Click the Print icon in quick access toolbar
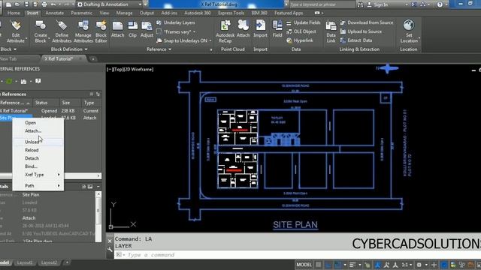This screenshot has height=270, width=481. pos(44,4)
